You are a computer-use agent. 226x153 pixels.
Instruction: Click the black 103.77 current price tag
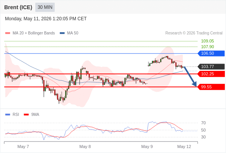[x=211, y=67]
